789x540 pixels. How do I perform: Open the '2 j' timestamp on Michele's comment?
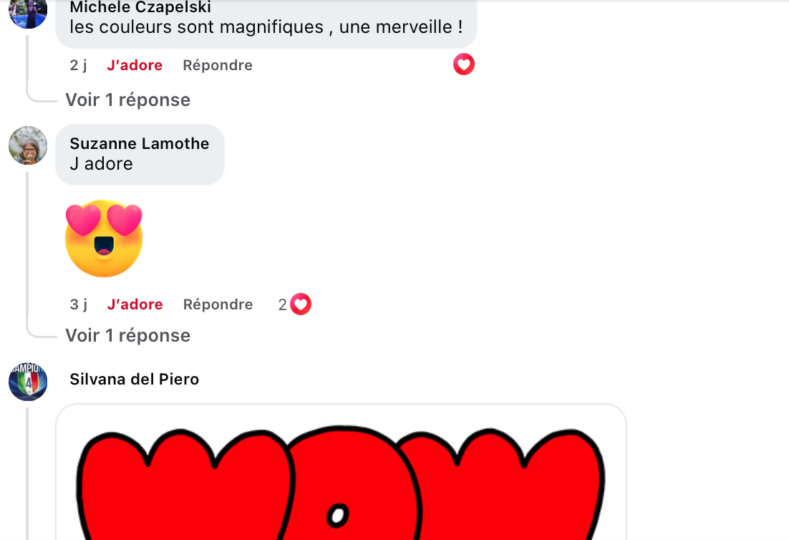click(x=78, y=65)
